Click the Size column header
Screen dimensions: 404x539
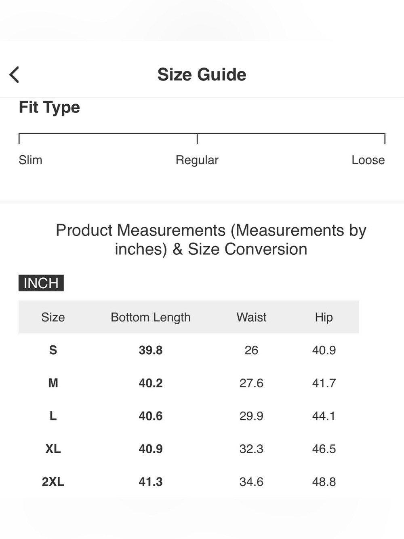pyautogui.click(x=53, y=317)
